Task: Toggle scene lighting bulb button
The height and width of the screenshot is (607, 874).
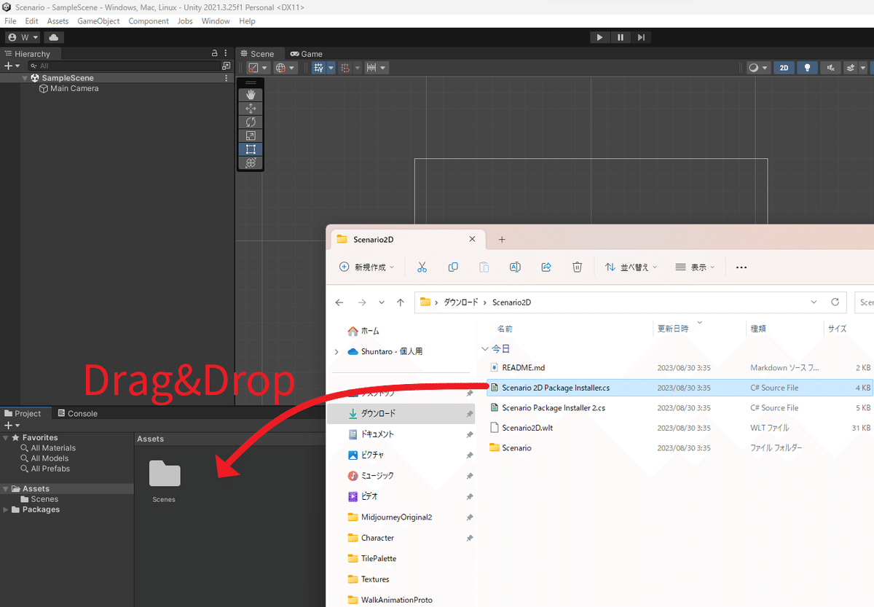Action: coord(807,68)
